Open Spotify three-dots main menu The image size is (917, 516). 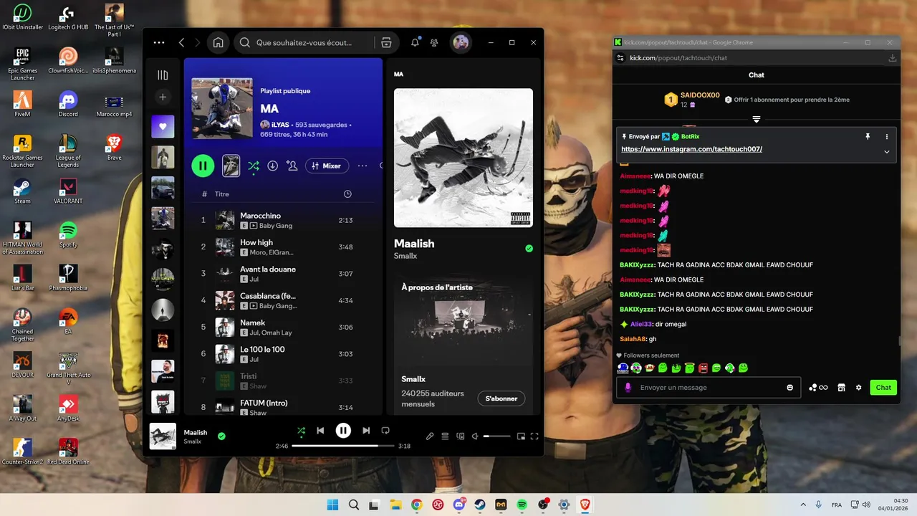[159, 43]
